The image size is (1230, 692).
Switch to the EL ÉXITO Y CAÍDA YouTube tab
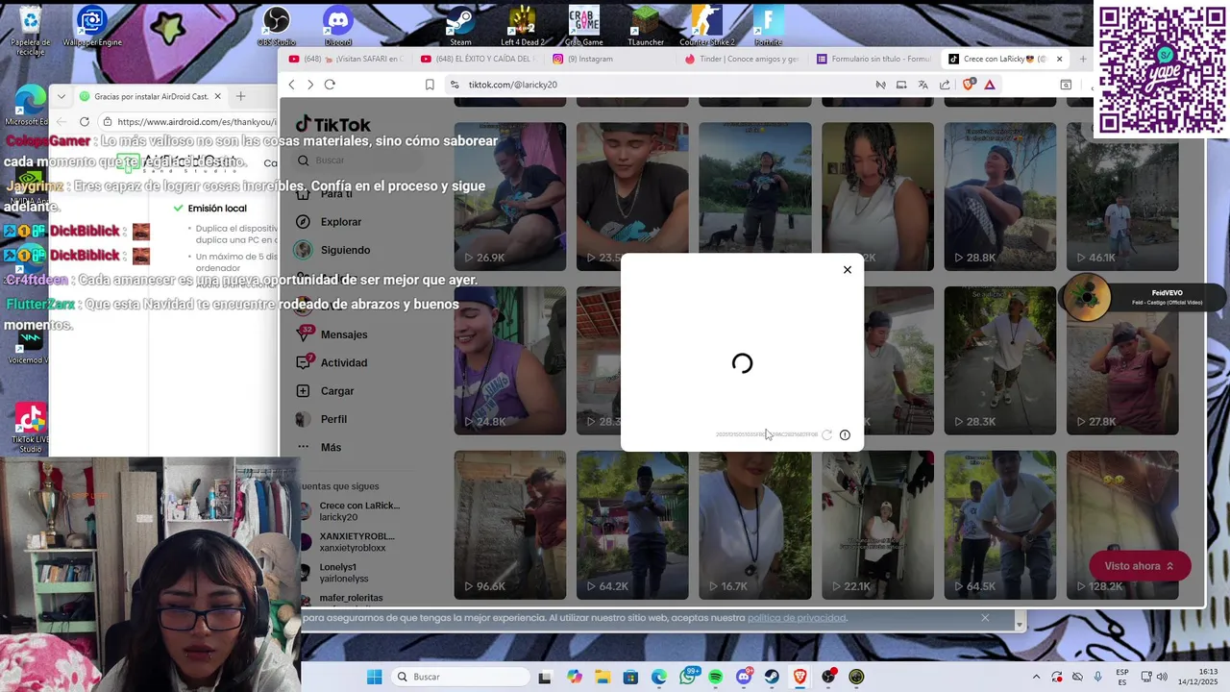click(x=478, y=59)
